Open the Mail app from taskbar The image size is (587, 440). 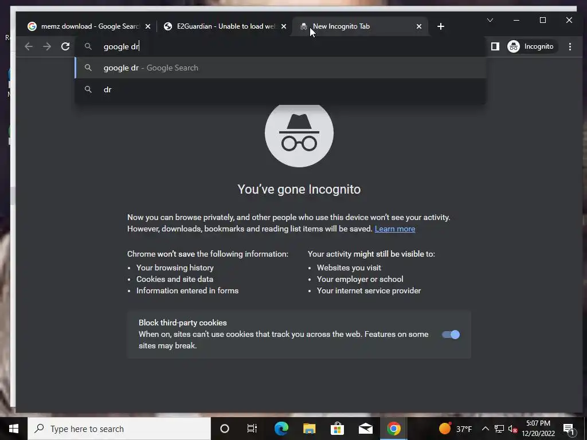coord(365,429)
